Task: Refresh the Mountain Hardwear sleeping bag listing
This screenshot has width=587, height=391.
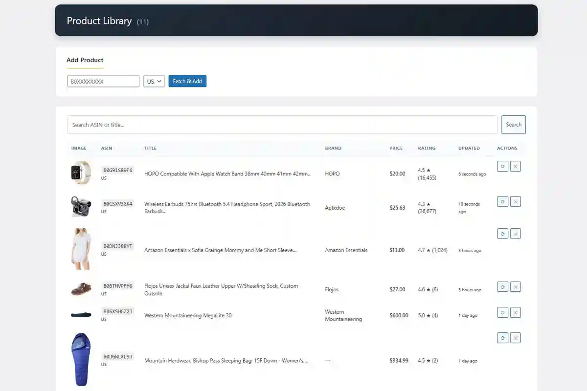Action: click(502, 338)
